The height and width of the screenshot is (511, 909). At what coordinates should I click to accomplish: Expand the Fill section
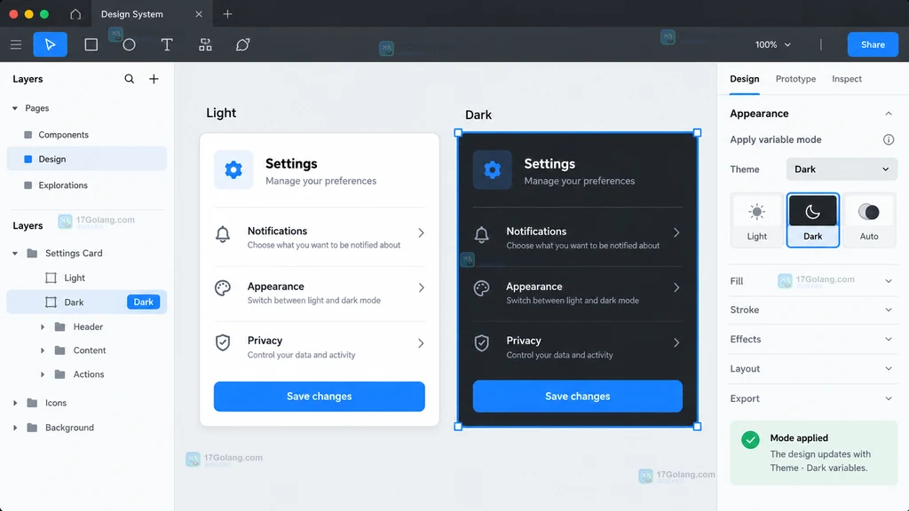click(888, 281)
